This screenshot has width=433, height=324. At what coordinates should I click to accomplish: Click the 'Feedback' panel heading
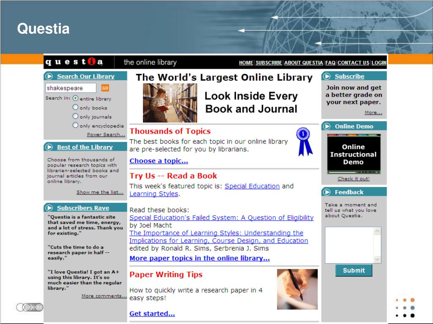349,192
